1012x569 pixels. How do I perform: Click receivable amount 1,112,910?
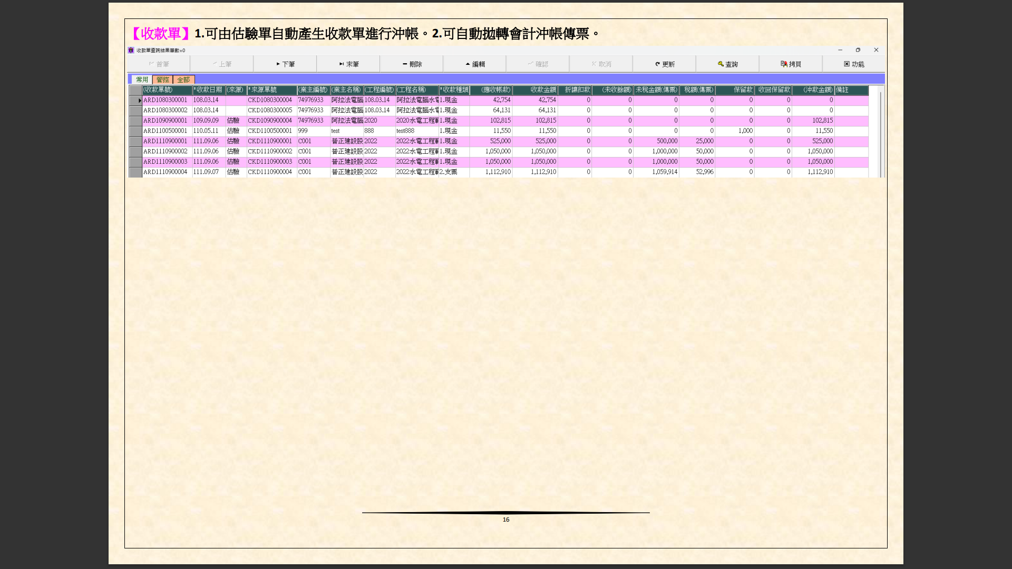pyautogui.click(x=491, y=172)
